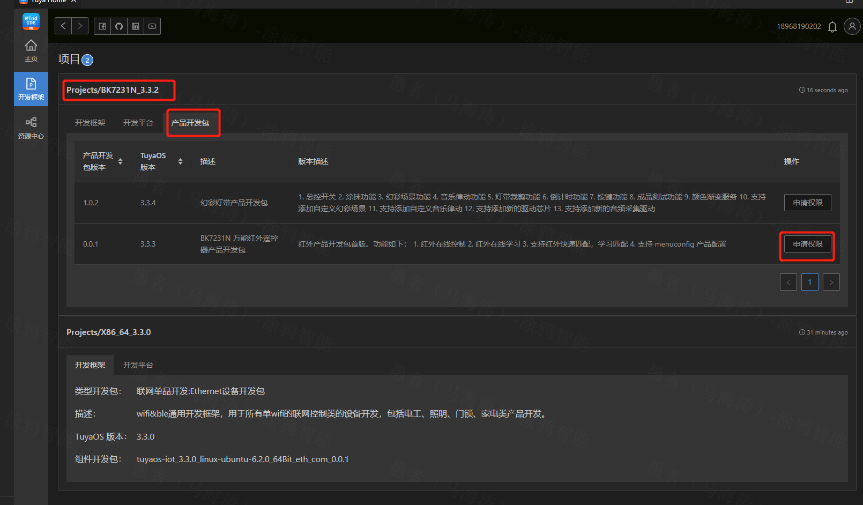Open the 主页 home page
Image resolution: width=863 pixels, height=505 pixels.
31,51
